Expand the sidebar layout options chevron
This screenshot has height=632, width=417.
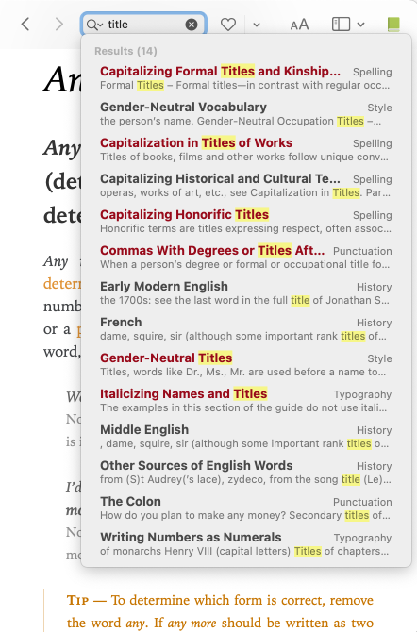pyautogui.click(x=361, y=25)
